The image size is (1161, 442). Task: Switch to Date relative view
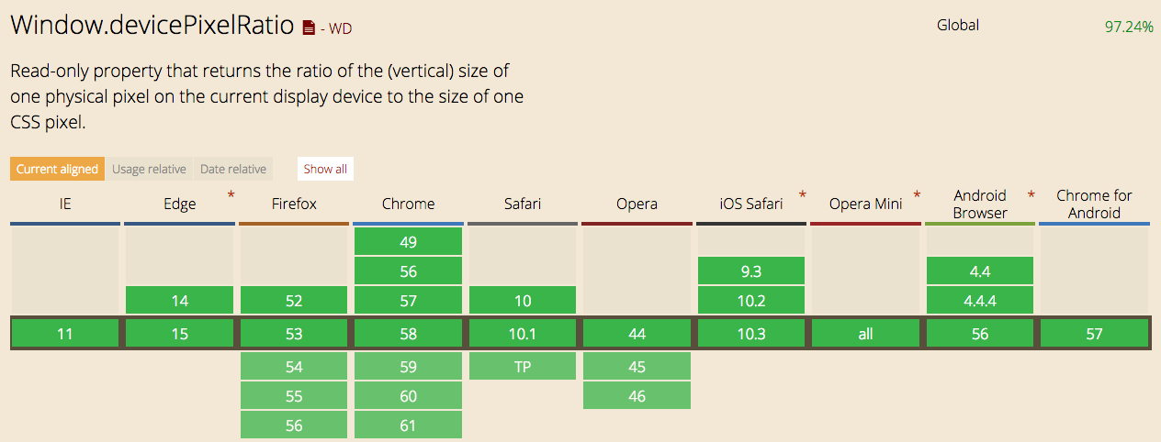coord(233,169)
